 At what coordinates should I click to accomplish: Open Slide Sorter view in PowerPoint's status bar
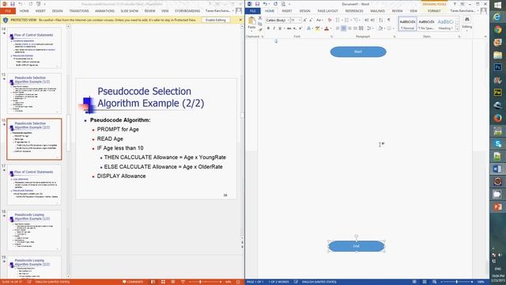[163, 282]
